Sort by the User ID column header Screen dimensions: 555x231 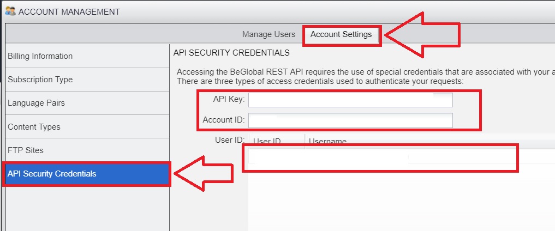click(x=267, y=142)
